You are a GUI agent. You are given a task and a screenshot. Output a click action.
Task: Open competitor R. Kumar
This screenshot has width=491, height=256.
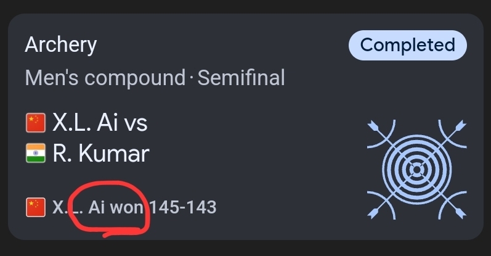101,154
